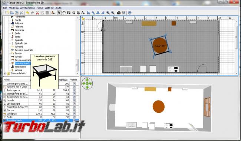Activate the Pan hand tool

[x=64, y=13]
